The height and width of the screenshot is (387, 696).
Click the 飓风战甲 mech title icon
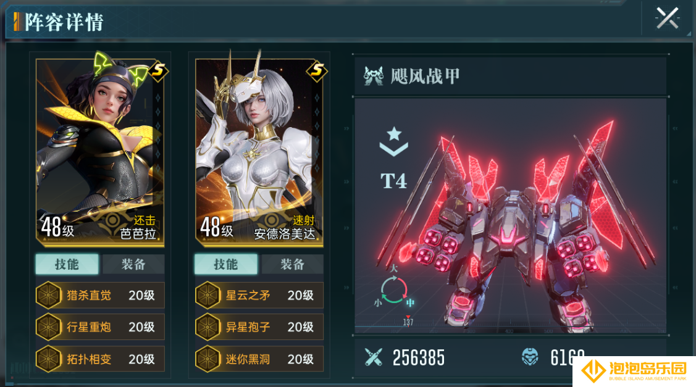(x=373, y=76)
